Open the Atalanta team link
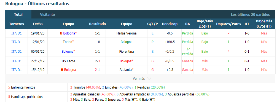277x104 pixels. [126, 70]
